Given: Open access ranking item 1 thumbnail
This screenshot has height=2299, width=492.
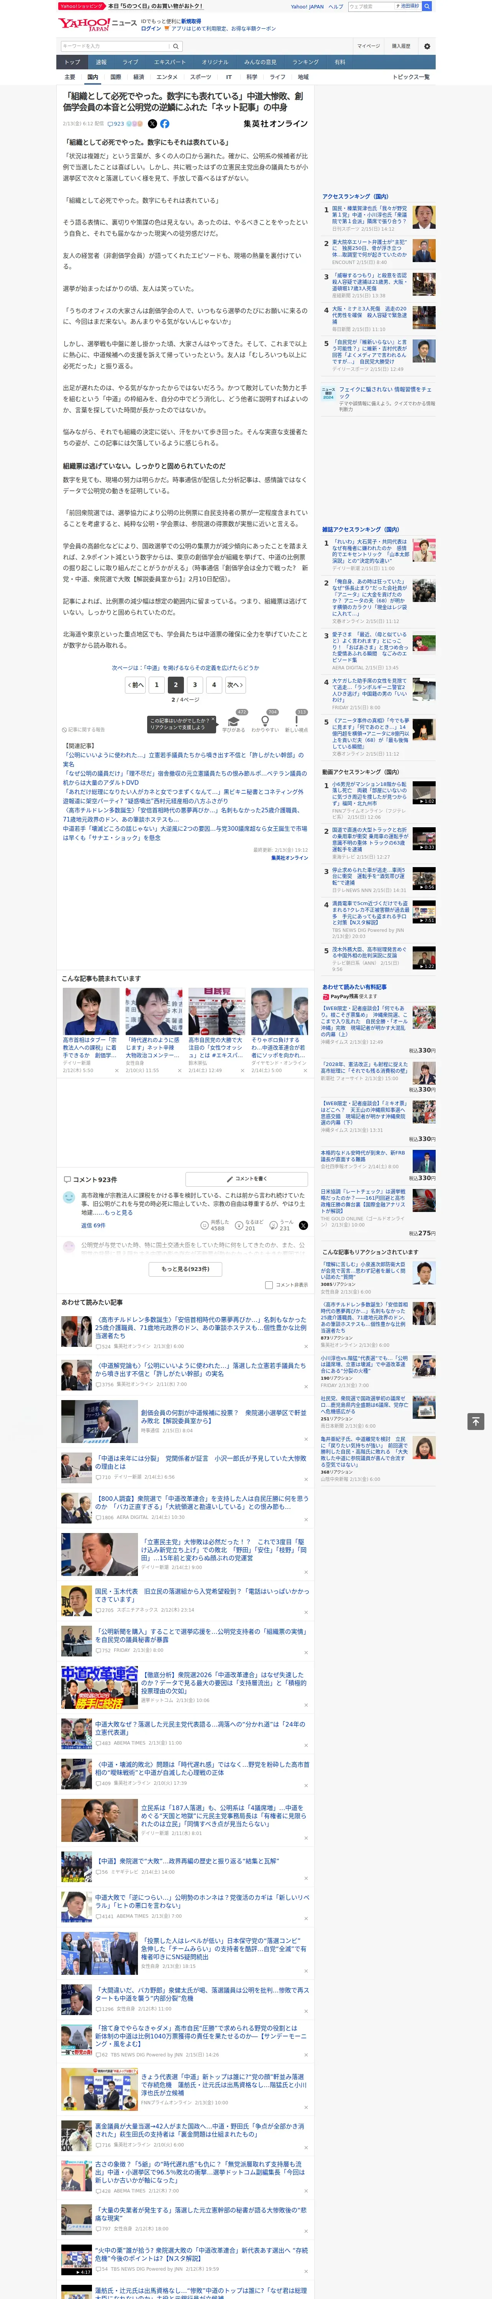Looking at the screenshot, I should click(x=424, y=217).
